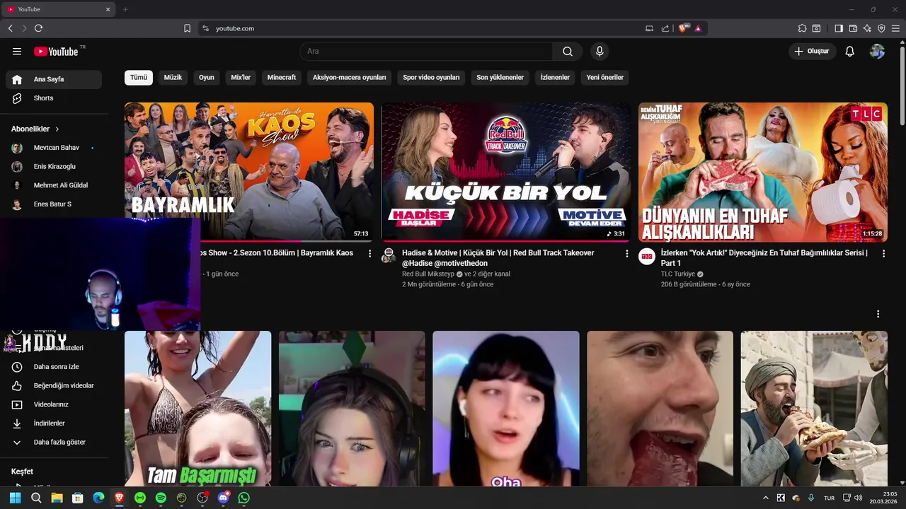Open the YouTube hamburger guide menu
Viewport: 906px width, 509px height.
click(x=17, y=52)
